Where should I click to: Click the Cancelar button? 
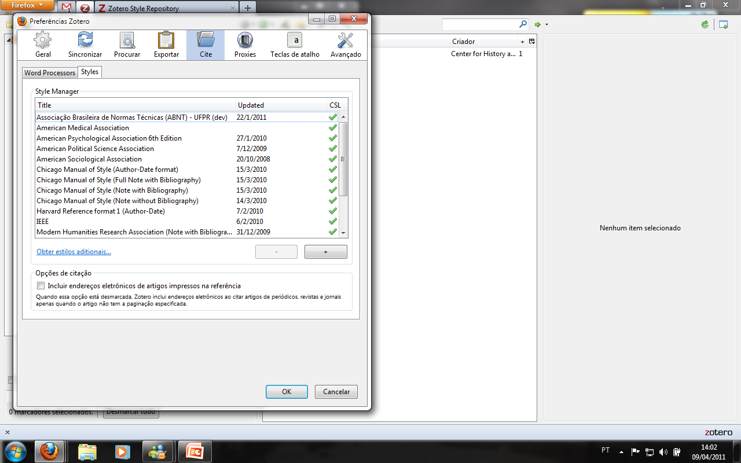click(336, 392)
